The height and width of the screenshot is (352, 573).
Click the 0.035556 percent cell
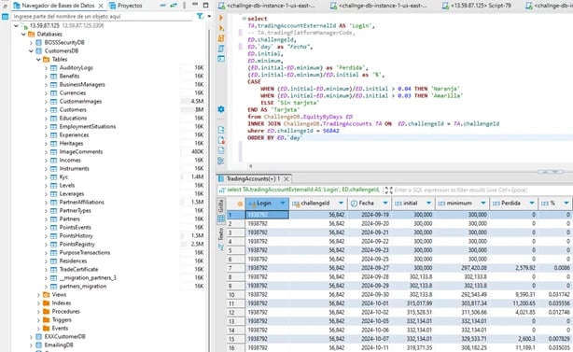coord(556,303)
